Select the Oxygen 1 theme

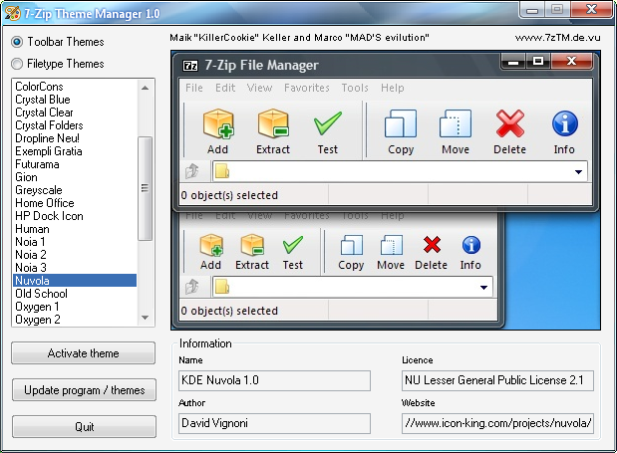point(75,307)
